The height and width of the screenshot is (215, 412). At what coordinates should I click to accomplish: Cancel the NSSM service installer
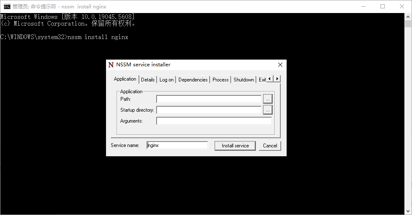270,146
